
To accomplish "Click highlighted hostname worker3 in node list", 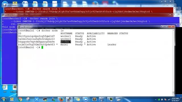I will pos(66,42).
